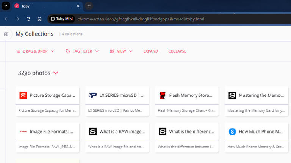Click the favicon on Mastering the Memo... card
291x163 pixels.
[x=232, y=95]
